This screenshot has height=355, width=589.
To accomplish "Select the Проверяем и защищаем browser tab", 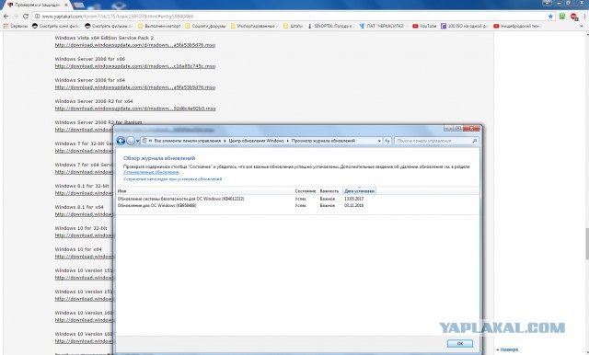I will (x=38, y=5).
